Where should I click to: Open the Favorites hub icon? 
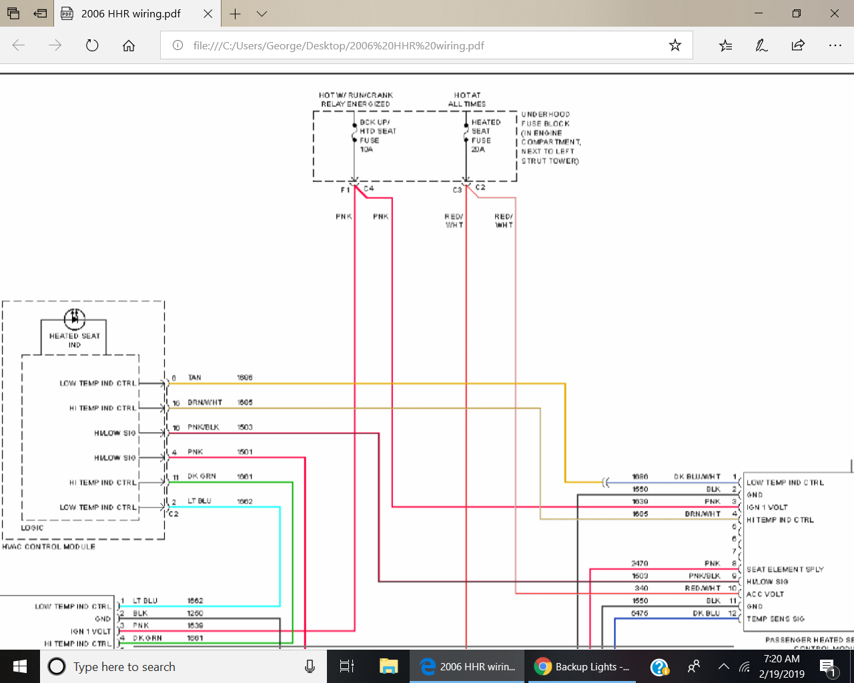(x=725, y=45)
